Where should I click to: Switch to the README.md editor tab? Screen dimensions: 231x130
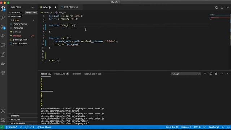71,7
